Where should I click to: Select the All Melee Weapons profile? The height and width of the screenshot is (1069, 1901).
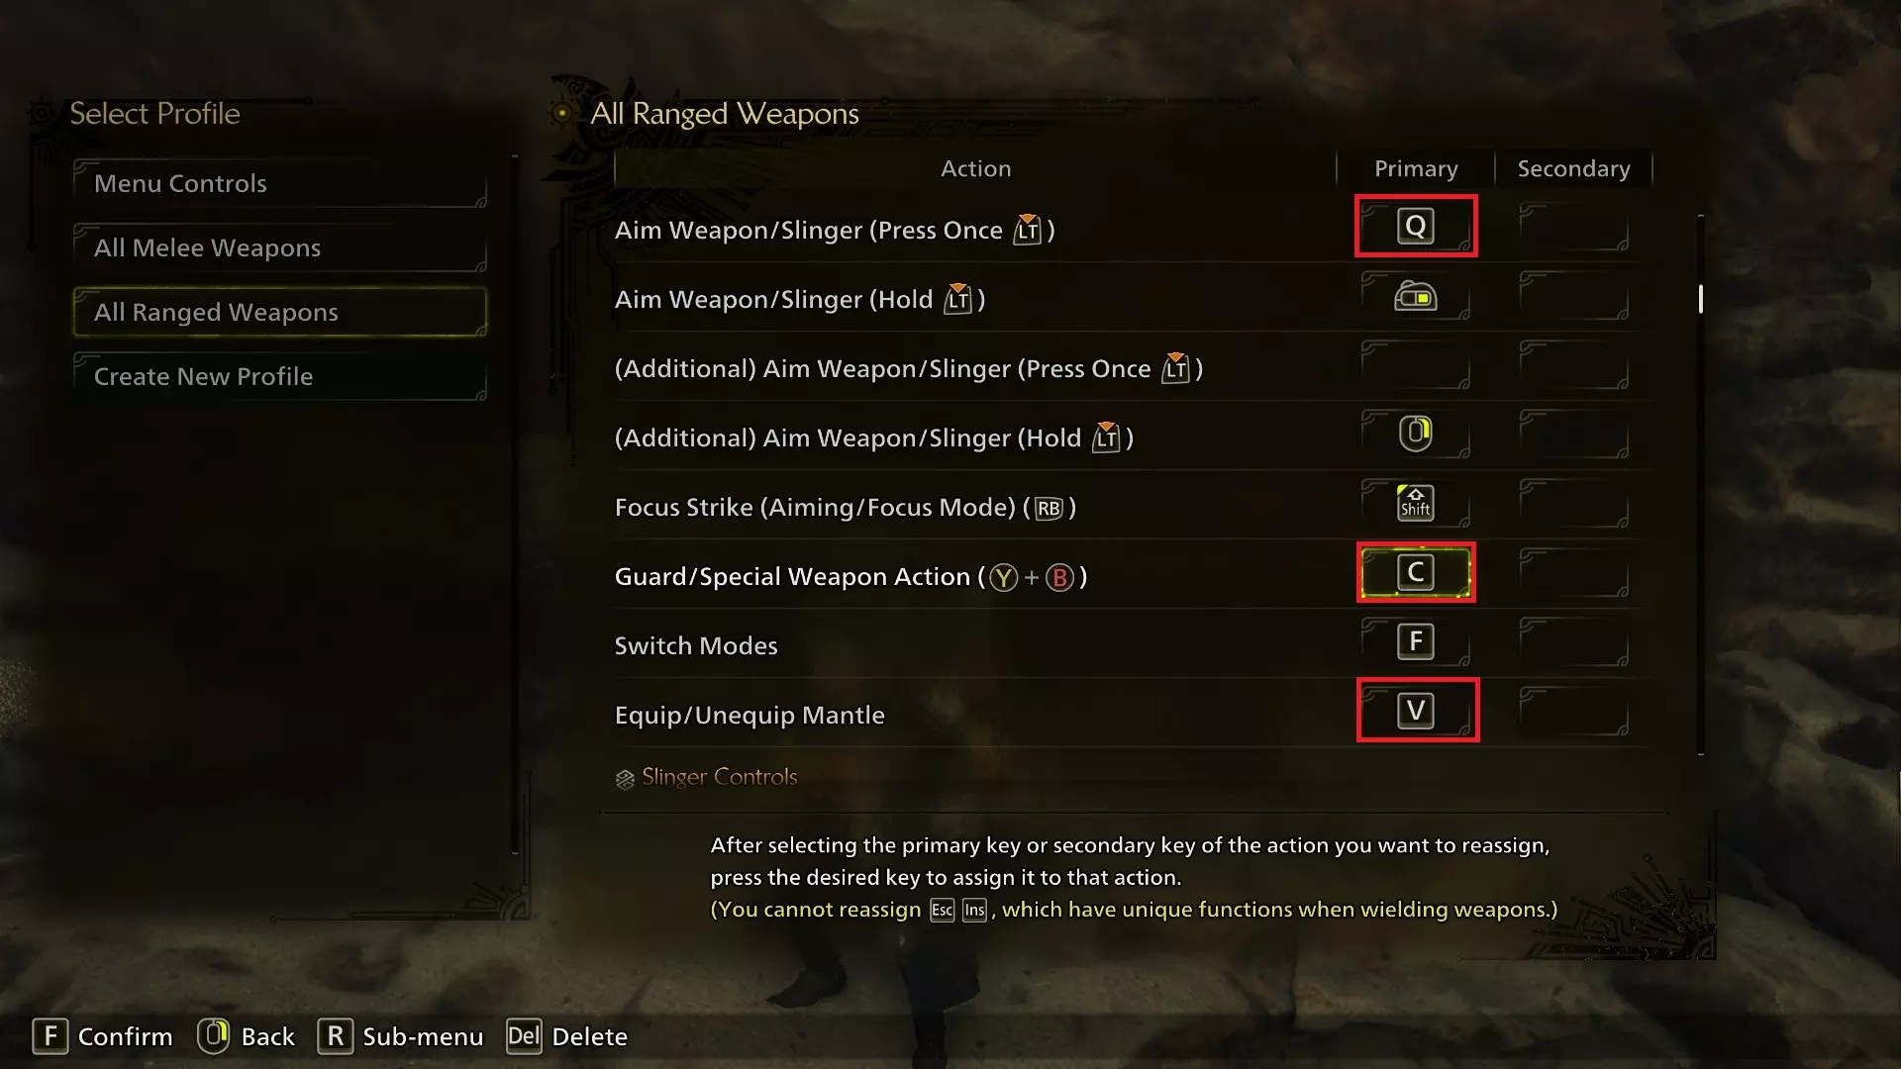280,247
